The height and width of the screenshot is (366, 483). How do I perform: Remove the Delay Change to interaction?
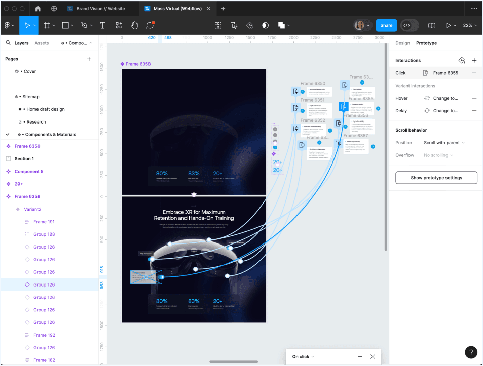tap(474, 111)
